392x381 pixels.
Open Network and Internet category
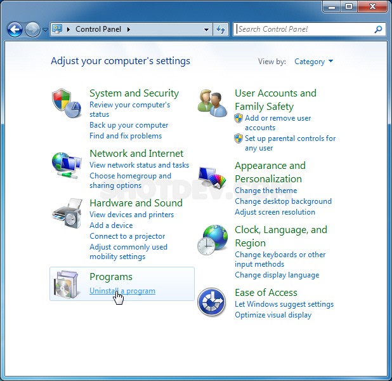[x=136, y=154]
